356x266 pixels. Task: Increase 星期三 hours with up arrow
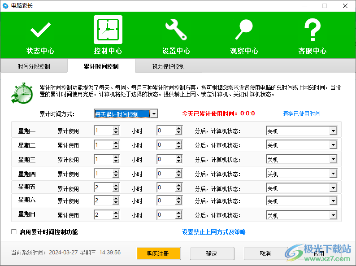[x=116, y=157]
